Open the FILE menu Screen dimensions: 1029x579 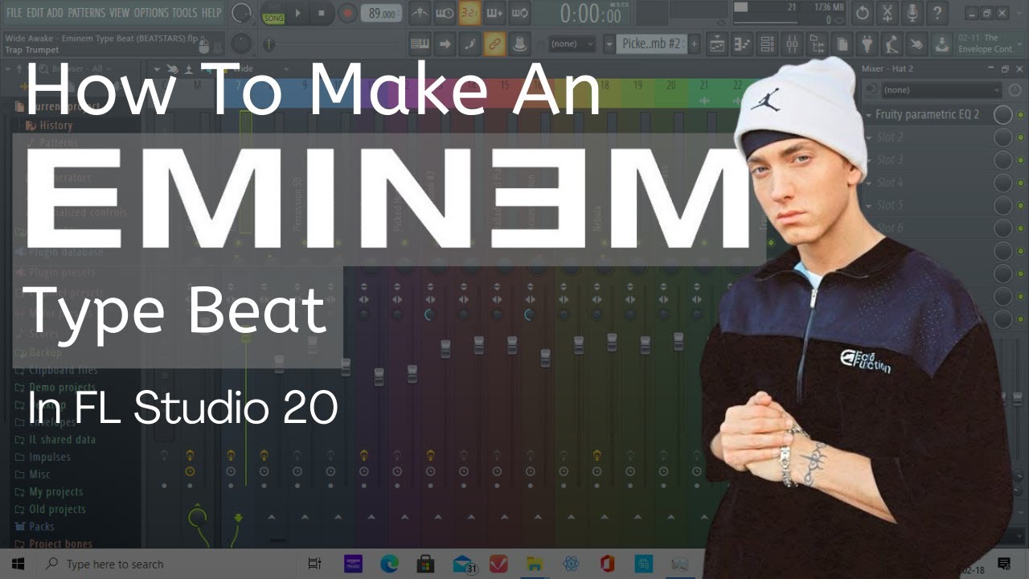click(x=14, y=12)
